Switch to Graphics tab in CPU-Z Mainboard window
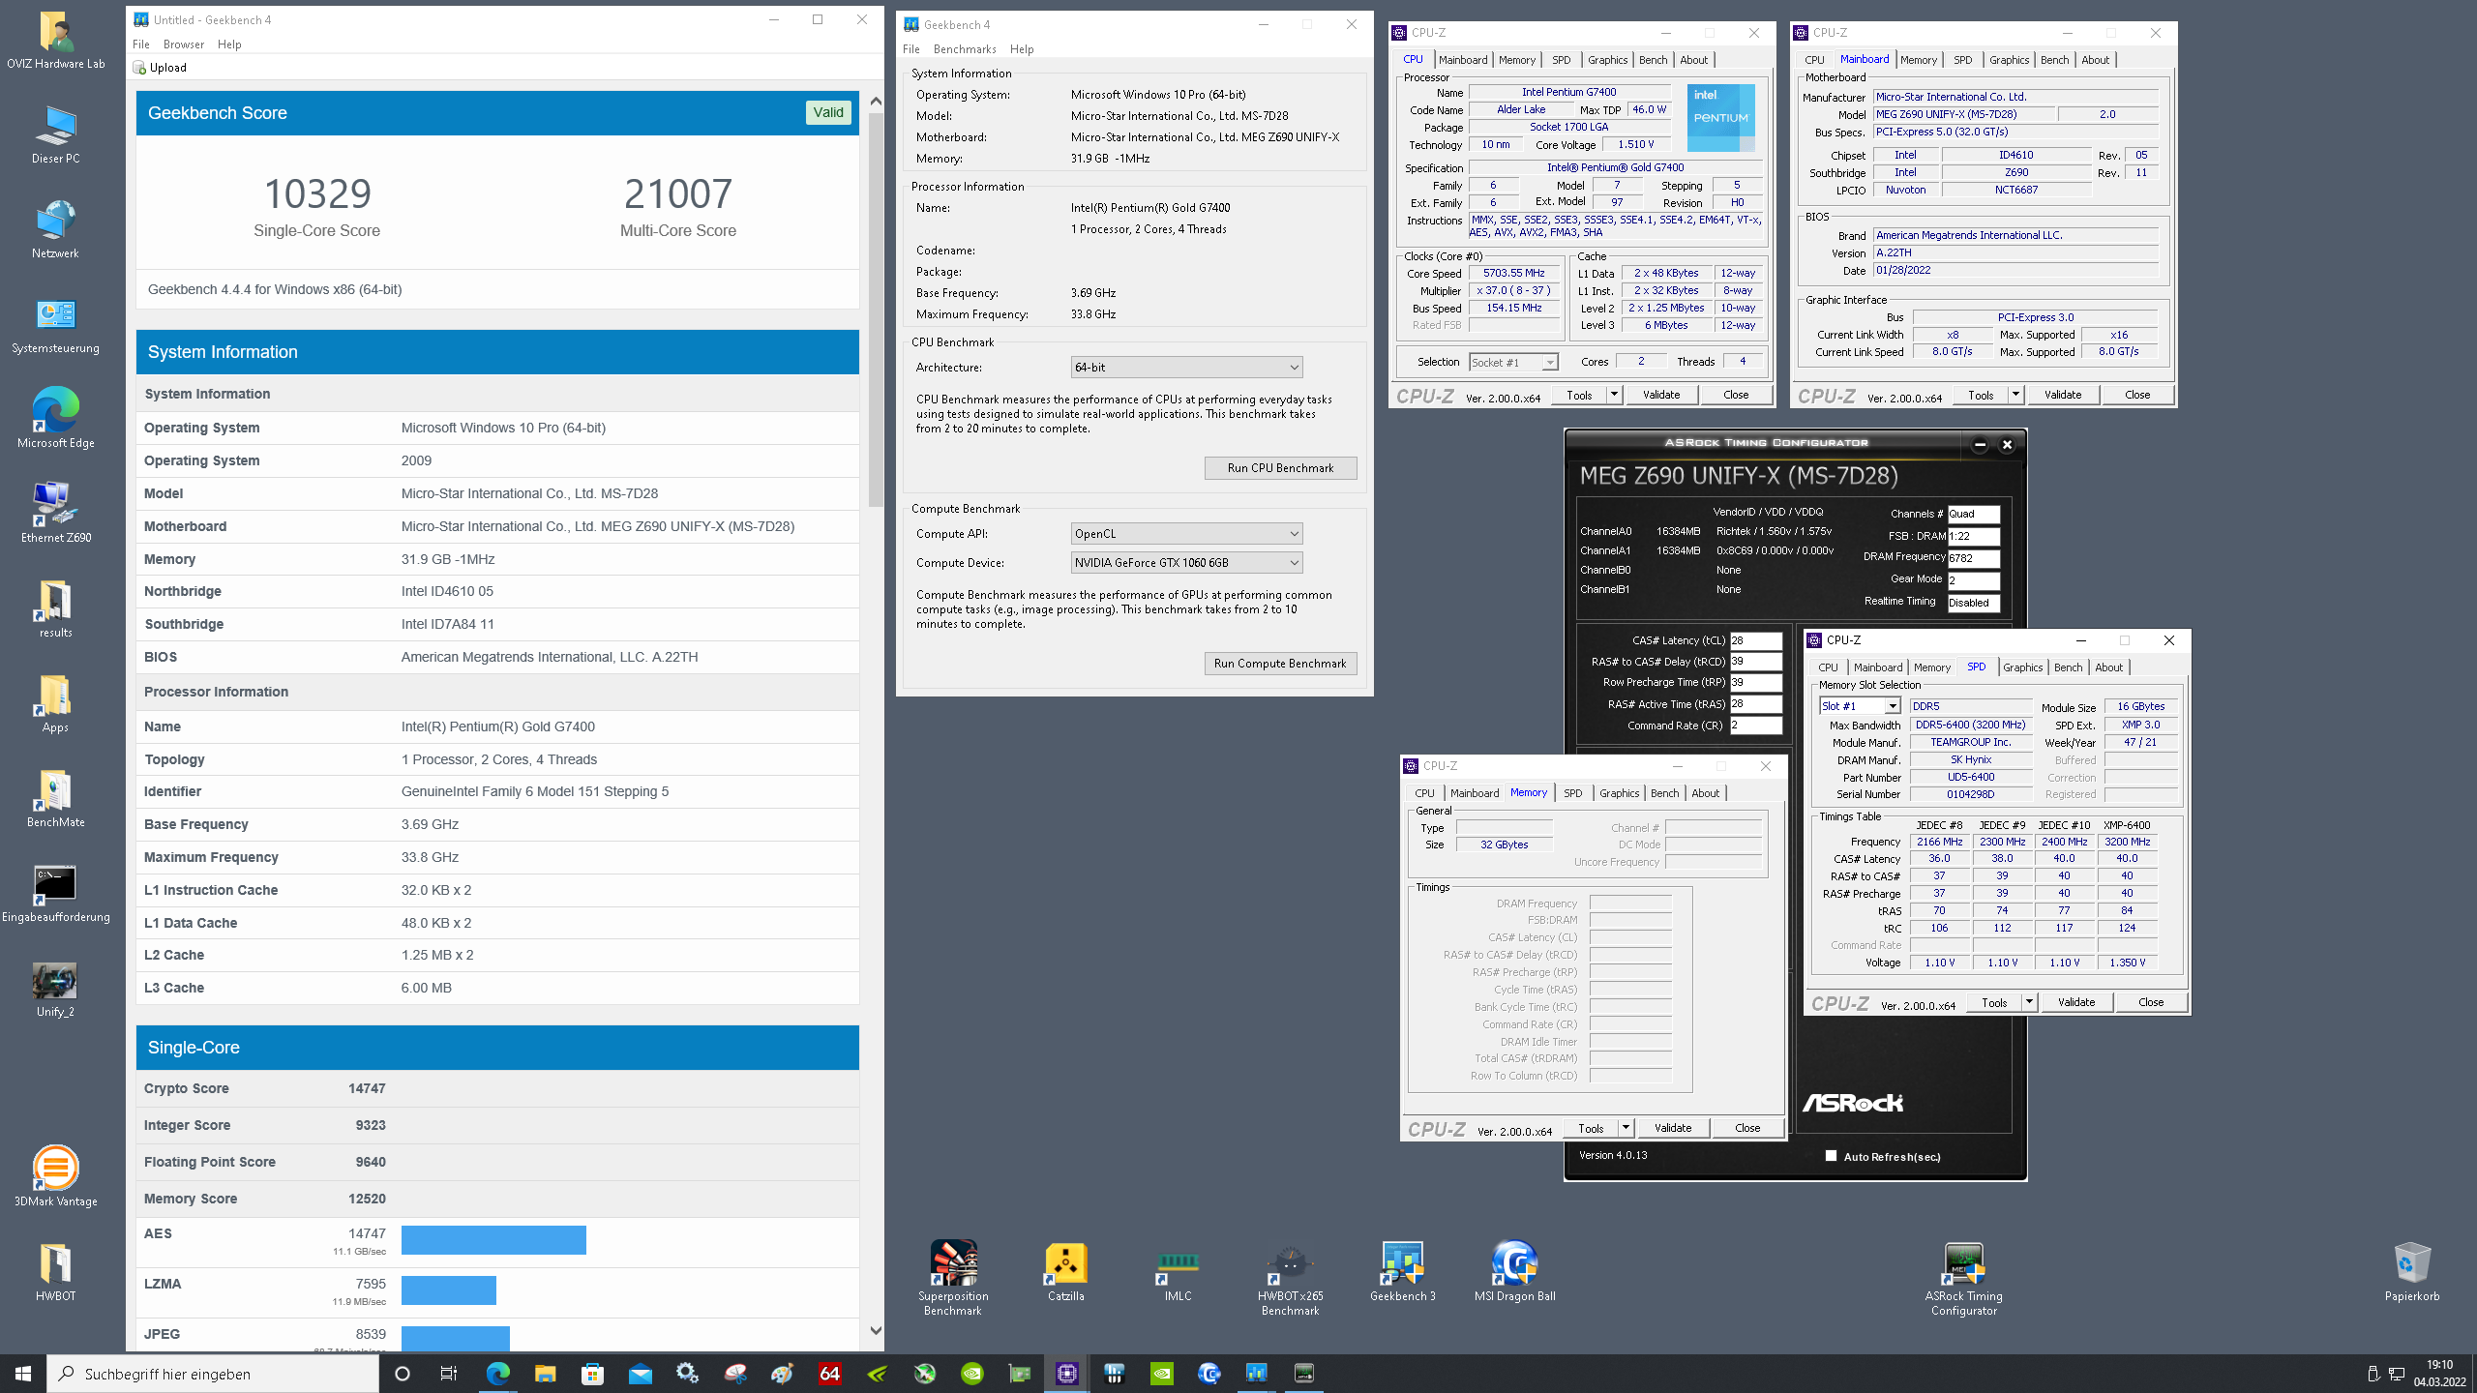This screenshot has height=1393, width=2477. tap(2009, 60)
